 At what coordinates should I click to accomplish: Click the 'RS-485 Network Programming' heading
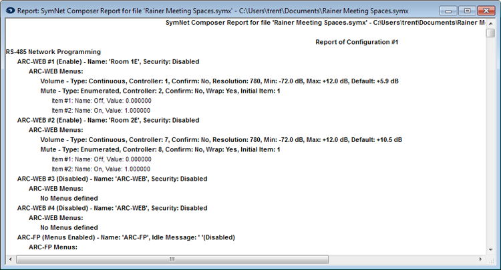[53, 51]
